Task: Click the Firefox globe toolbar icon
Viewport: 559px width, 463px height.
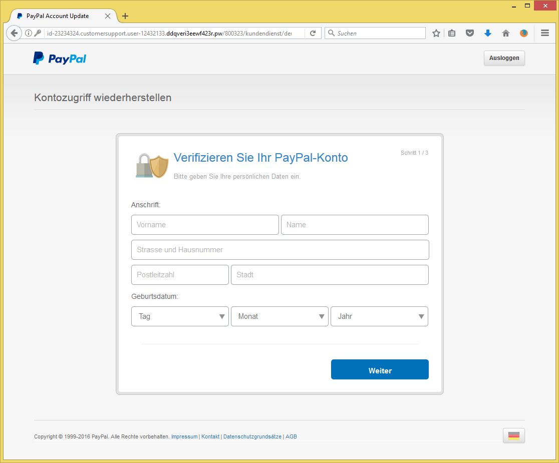Action: pos(524,33)
